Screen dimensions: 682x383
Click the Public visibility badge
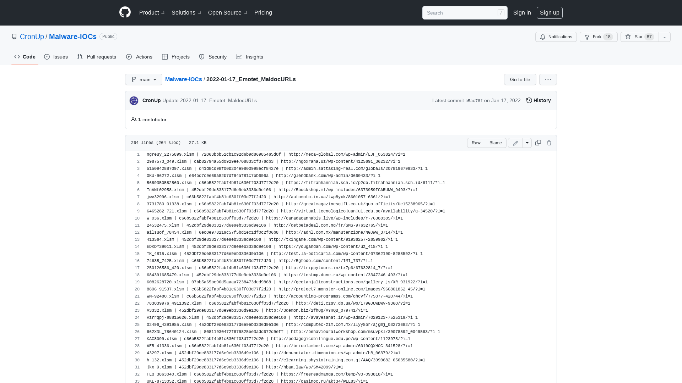pyautogui.click(x=108, y=37)
